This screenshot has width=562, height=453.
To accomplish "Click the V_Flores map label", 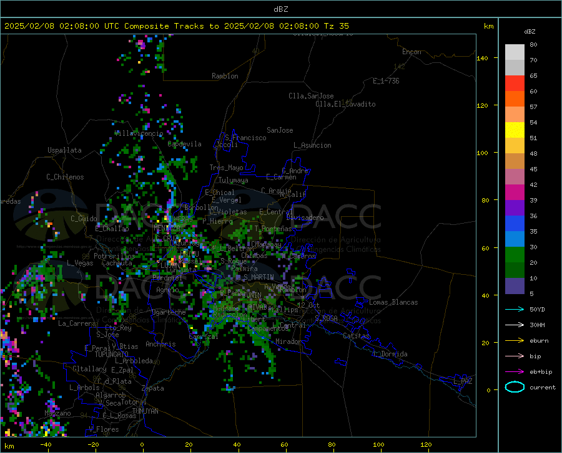I will 104,429.
